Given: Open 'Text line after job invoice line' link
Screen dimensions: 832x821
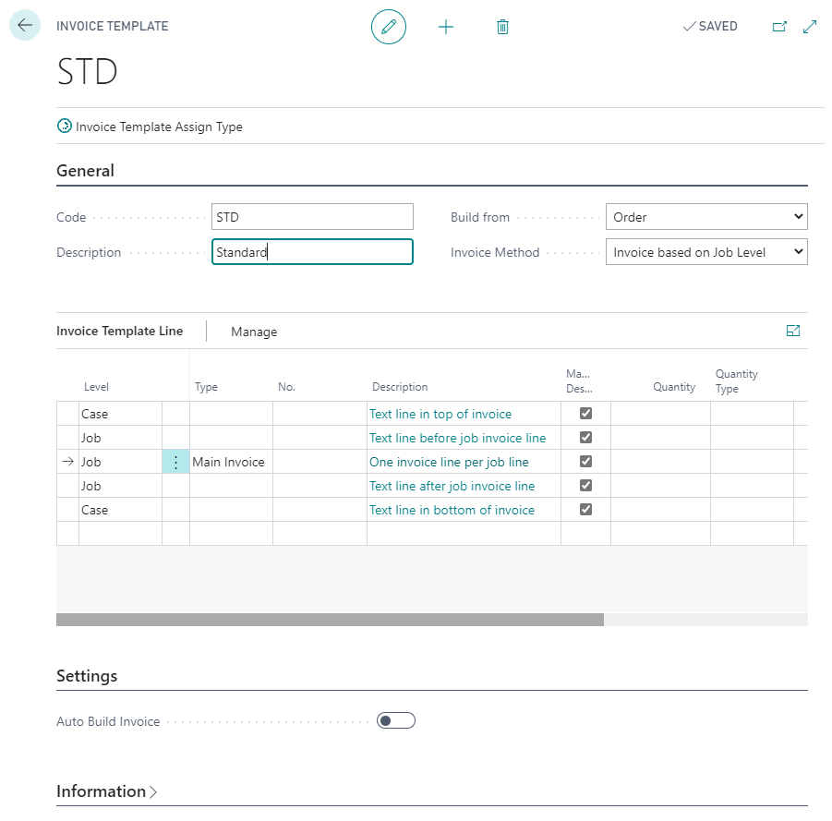Looking at the screenshot, I should [452, 486].
